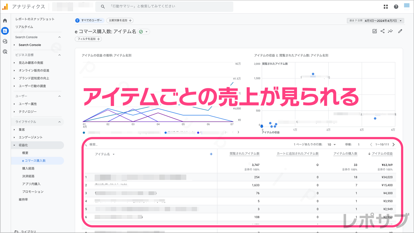
Task: Go to next table page arrow
Action: 393,145
